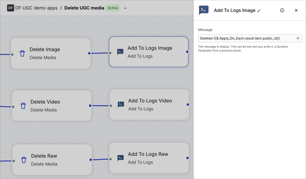This screenshot has height=179, width=306.
Task: Click the trash icon on Delete Video block
Action: [x=23, y=106]
